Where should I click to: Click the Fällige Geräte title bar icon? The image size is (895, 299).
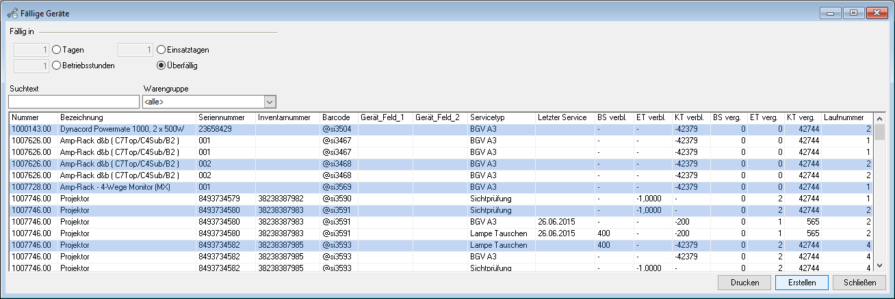(x=12, y=14)
